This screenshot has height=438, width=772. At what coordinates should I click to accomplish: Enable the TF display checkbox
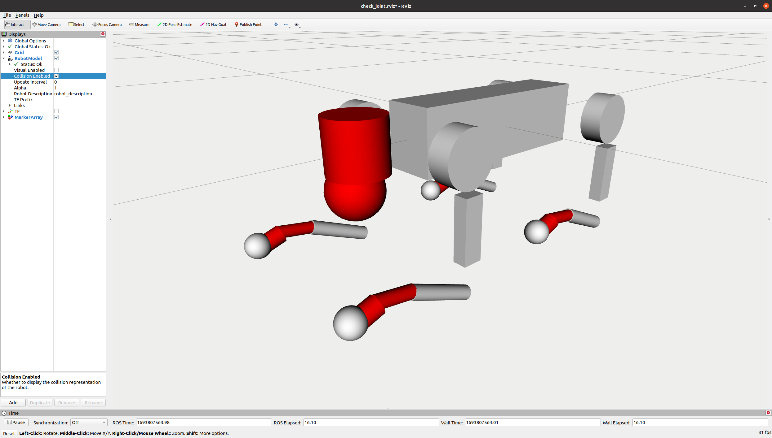coord(56,111)
